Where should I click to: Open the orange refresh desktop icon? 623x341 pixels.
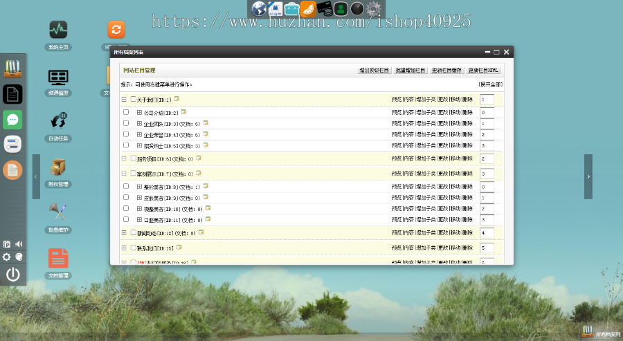[116, 30]
